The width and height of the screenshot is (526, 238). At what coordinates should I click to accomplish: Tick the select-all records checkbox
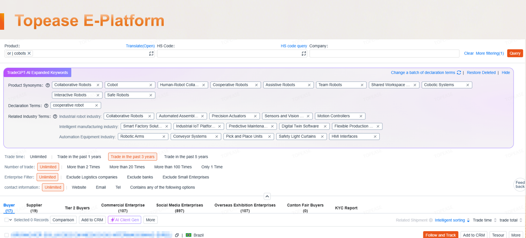7,220
